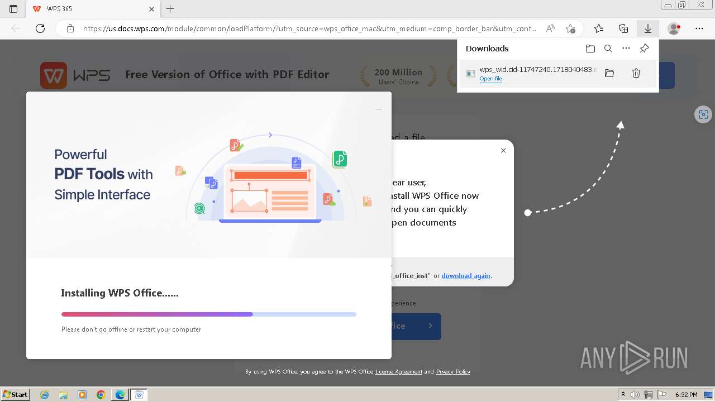Open the Favorites list icon
715x402 pixels.
tap(599, 28)
